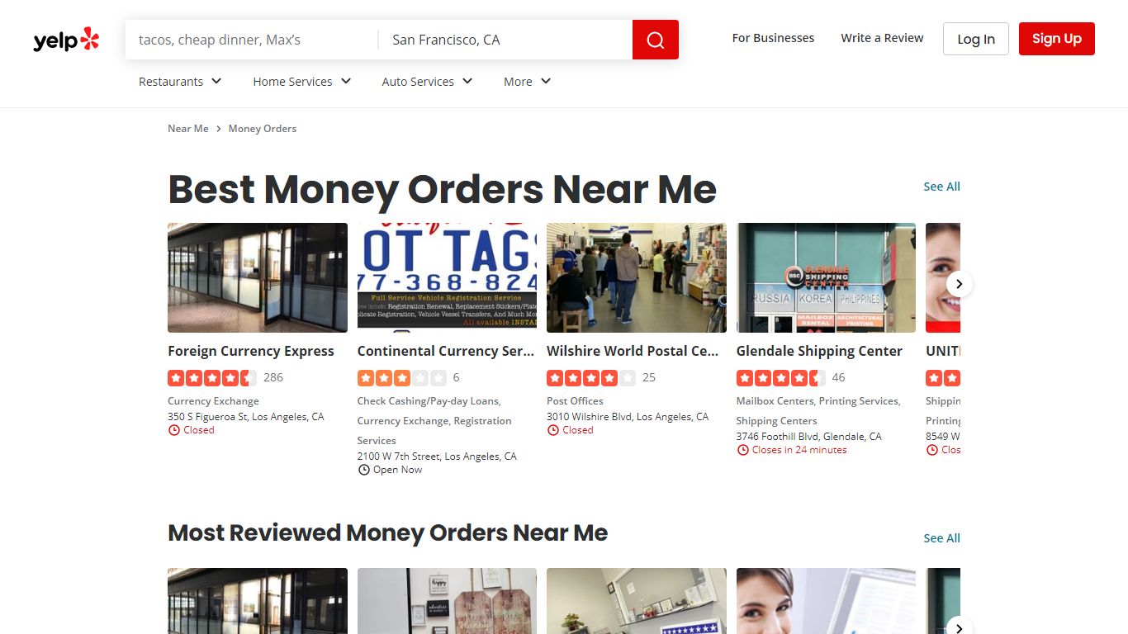Click the Mailbox Centers, Printing Services category text
The image size is (1128, 634).
(818, 401)
